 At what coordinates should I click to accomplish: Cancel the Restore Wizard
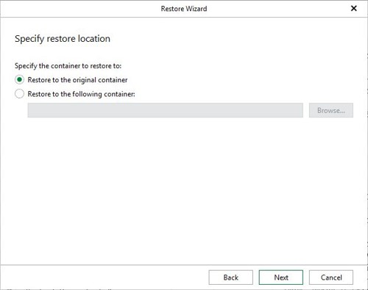click(331, 278)
